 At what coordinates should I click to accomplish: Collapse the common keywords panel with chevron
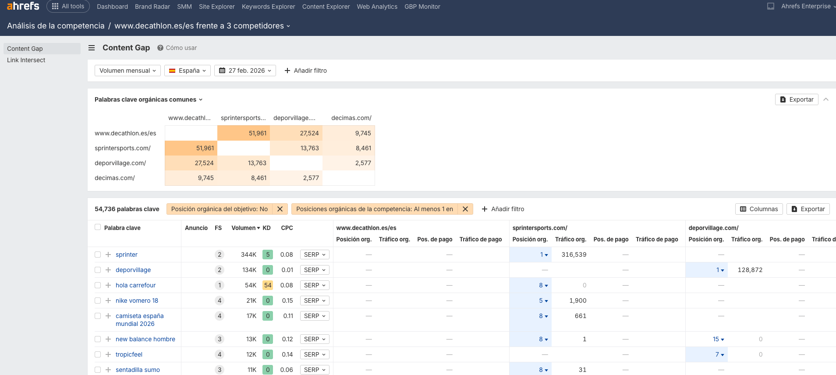click(x=826, y=99)
